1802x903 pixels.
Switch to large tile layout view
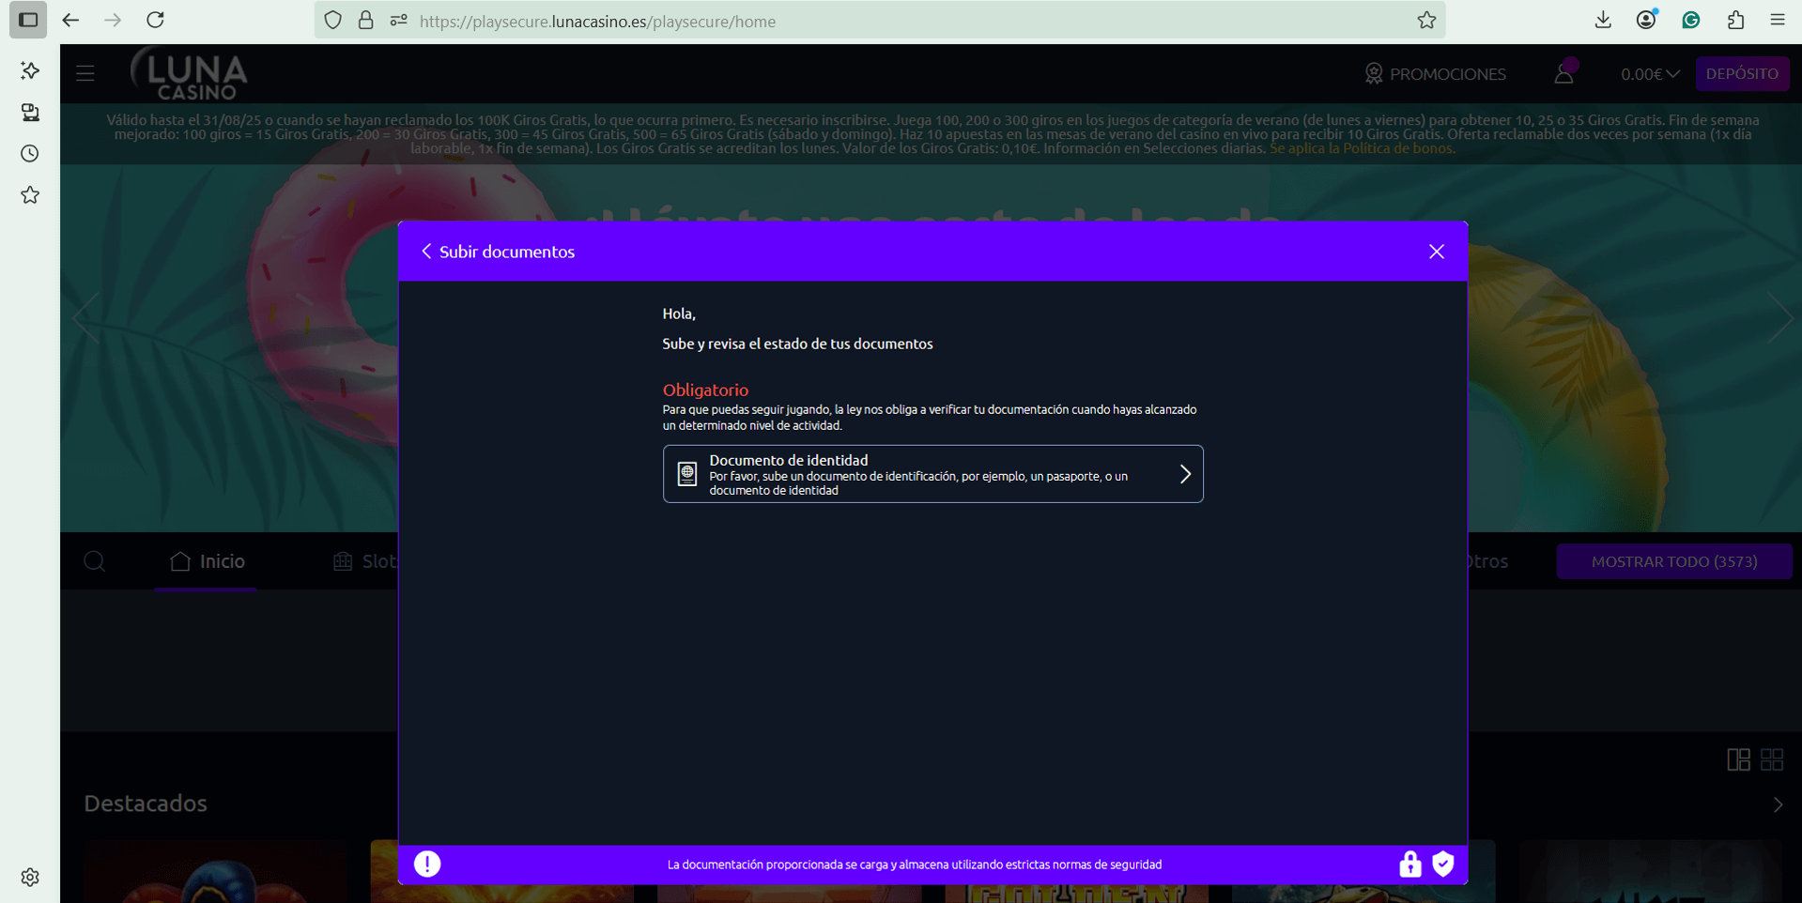(1738, 759)
